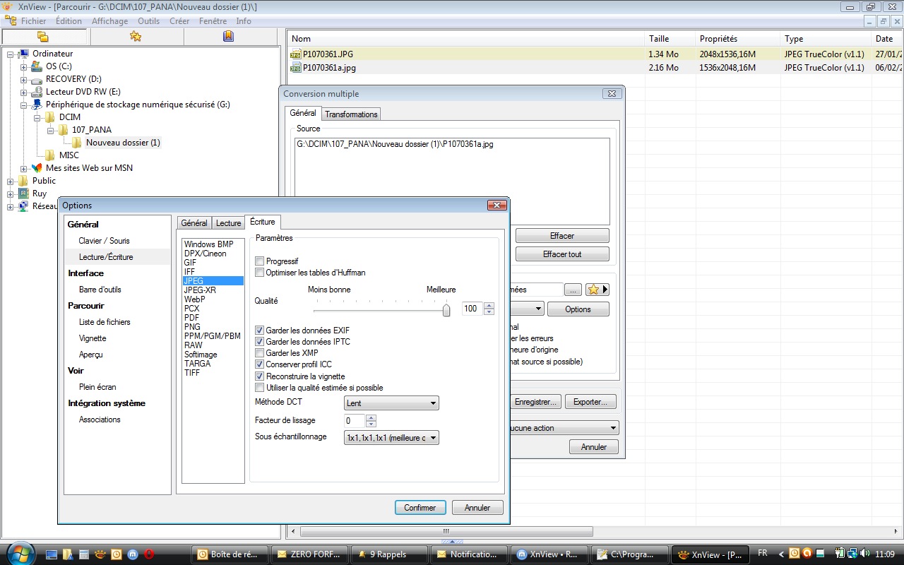This screenshot has width=904, height=565.
Task: Open the folders tree panel tab icon
Action: coord(43,37)
